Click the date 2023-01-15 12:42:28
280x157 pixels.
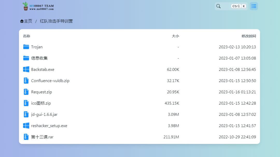[237, 103]
